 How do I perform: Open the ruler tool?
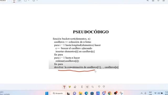[x=82, y=87]
